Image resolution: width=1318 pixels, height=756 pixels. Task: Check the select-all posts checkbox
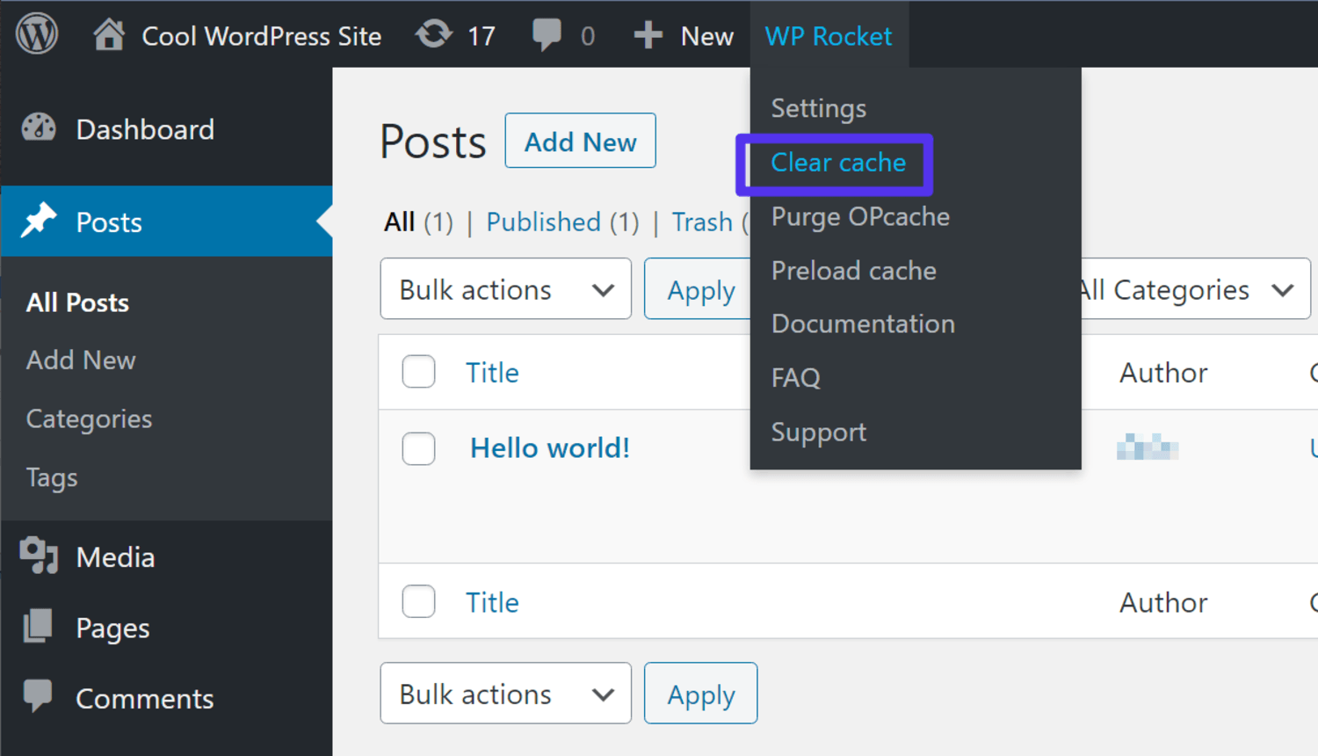(418, 371)
